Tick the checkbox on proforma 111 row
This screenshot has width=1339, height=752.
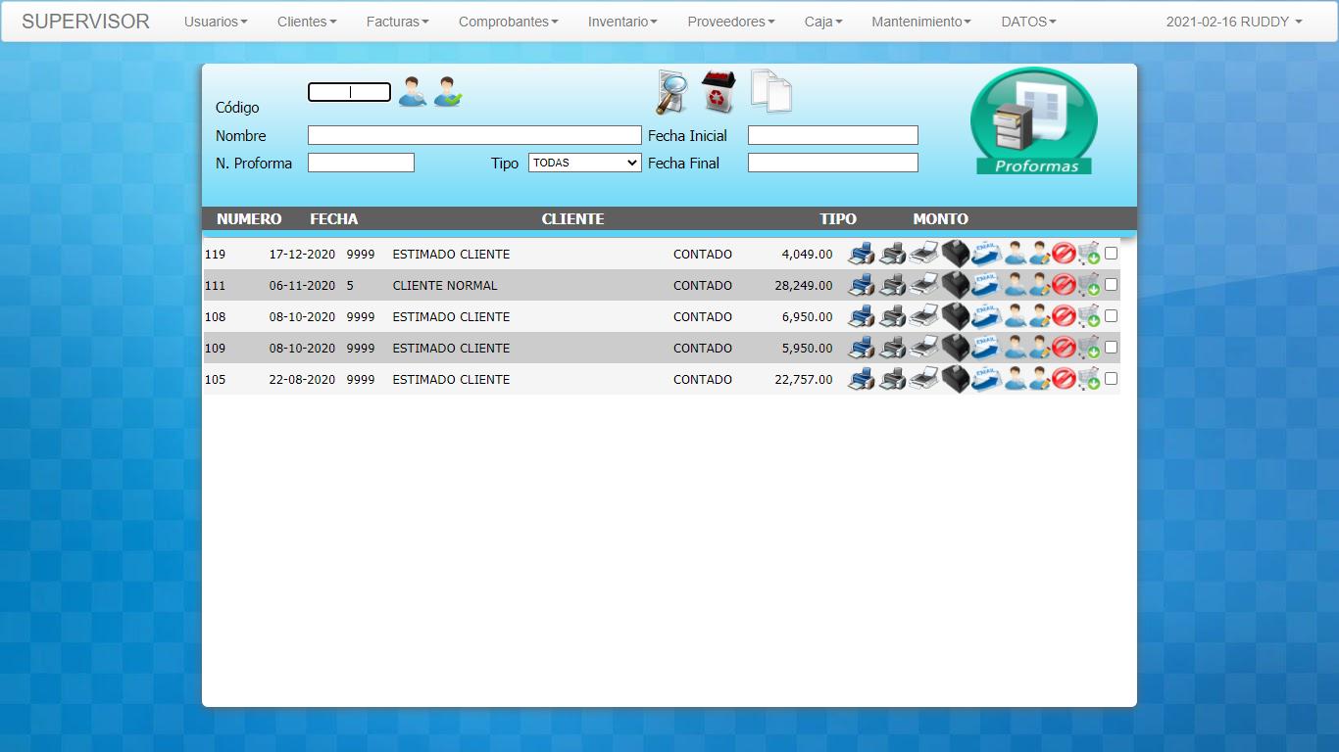(x=1111, y=285)
